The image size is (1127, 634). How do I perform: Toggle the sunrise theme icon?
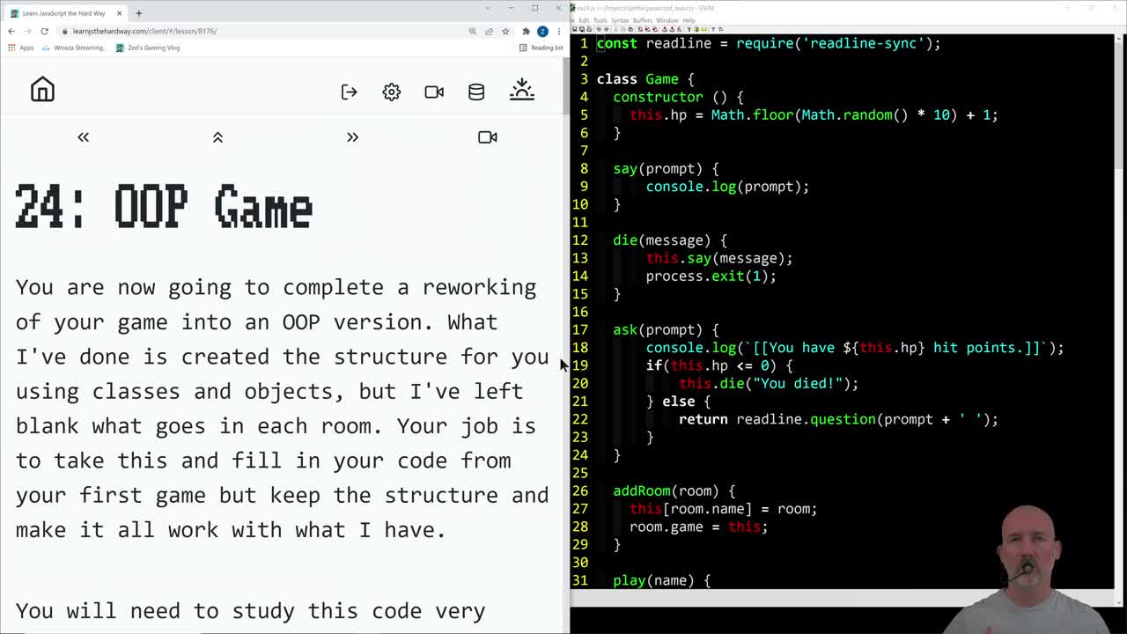click(x=522, y=90)
